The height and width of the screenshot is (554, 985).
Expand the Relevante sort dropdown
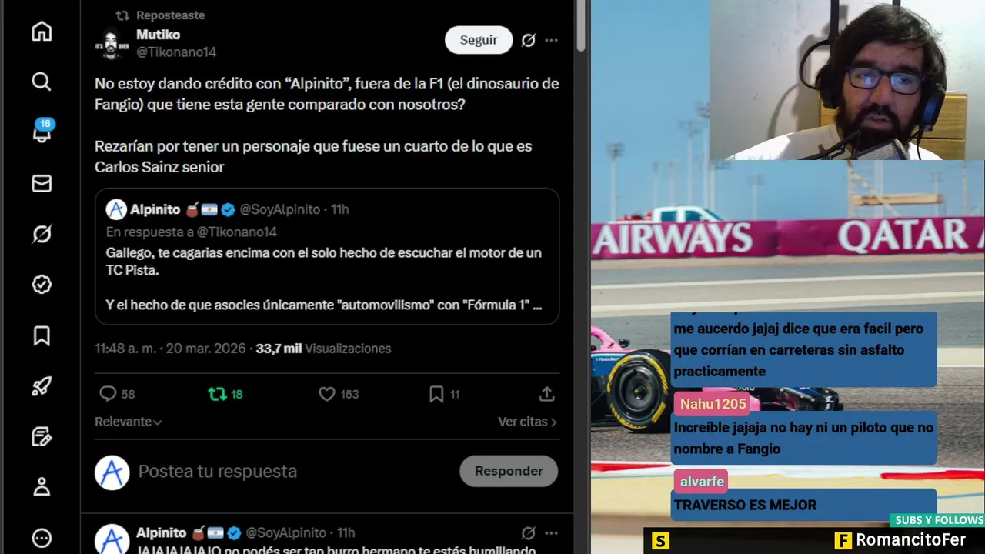click(128, 422)
